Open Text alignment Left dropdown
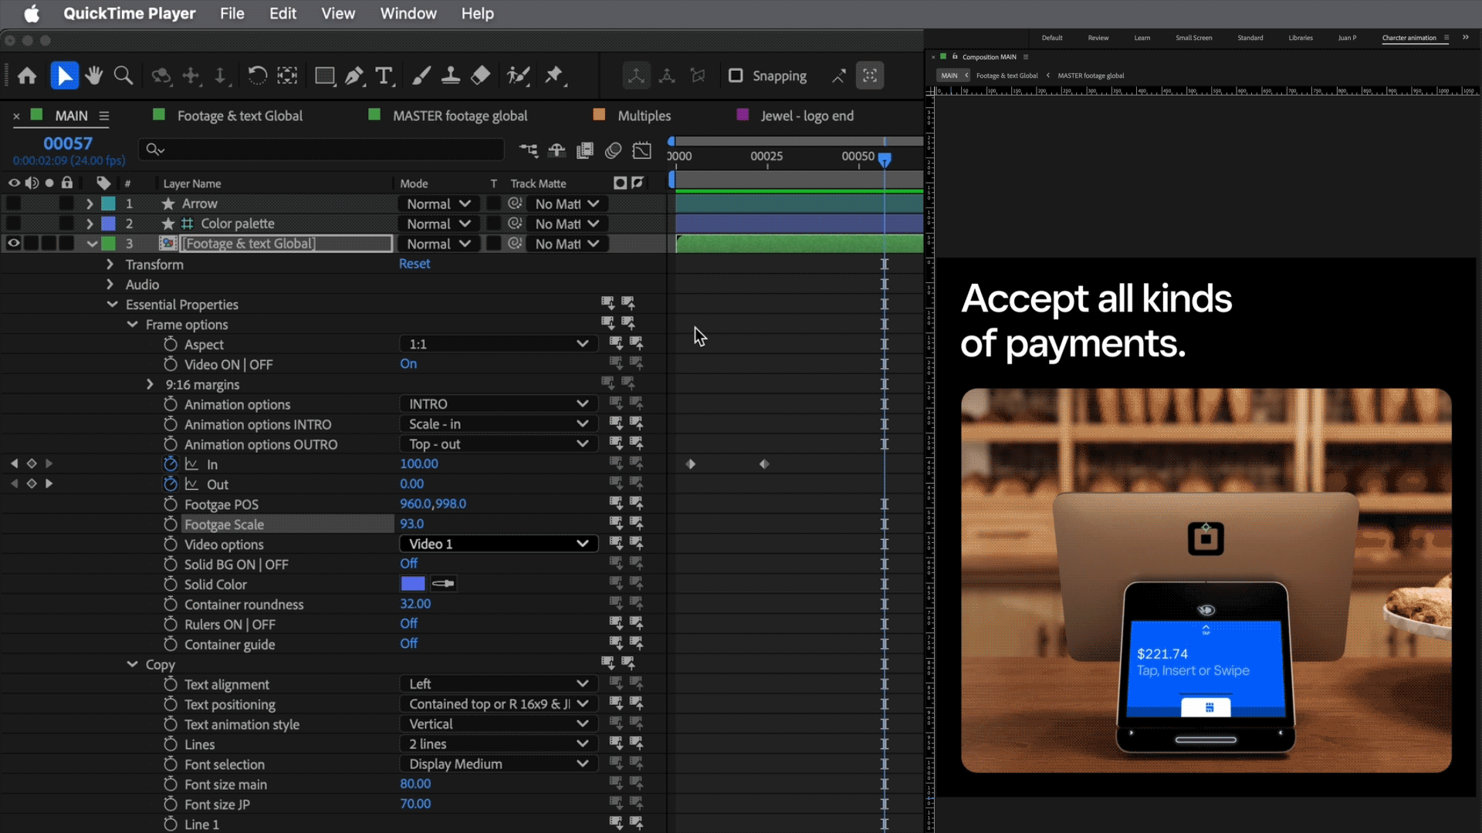1482x833 pixels. [498, 684]
